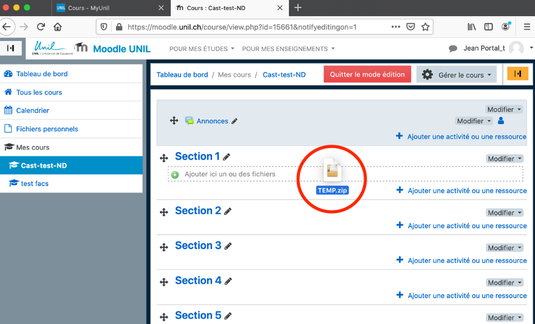Click the blue user icon in Annonces row

pos(501,121)
